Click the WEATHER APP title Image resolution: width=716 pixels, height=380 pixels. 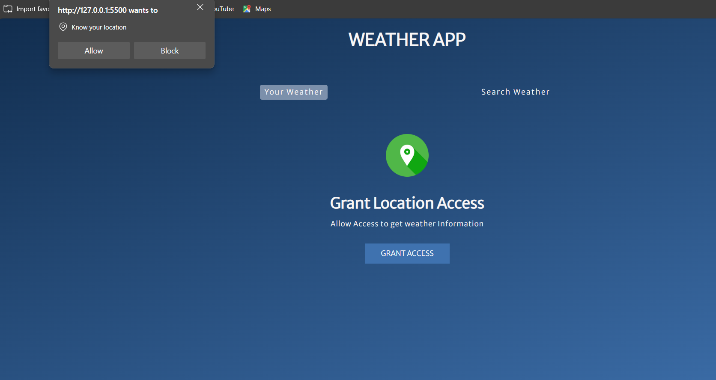coord(407,40)
